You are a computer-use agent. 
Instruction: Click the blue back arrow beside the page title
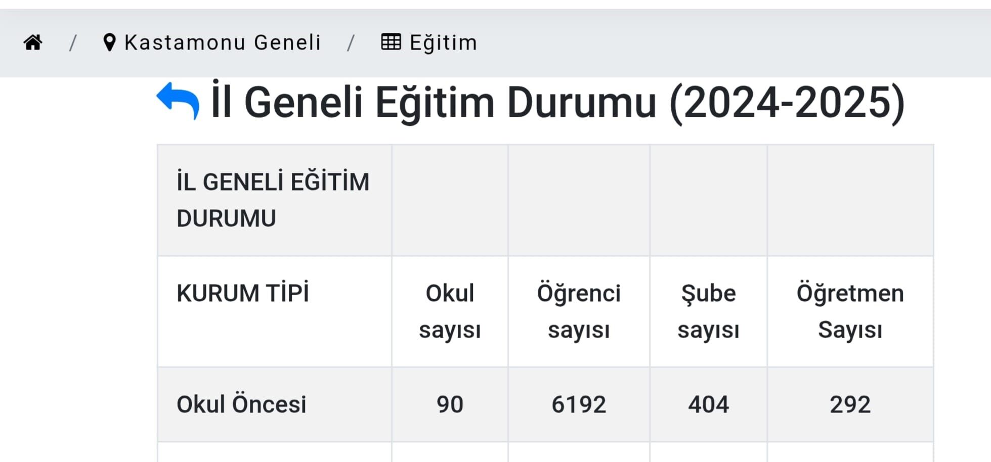[177, 100]
